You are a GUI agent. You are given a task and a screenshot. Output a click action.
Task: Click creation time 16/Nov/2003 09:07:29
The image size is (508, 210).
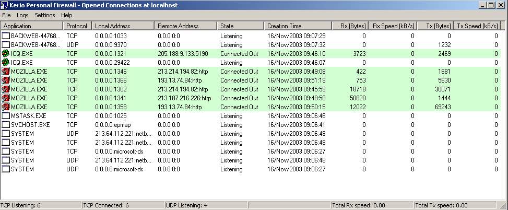pos(297,36)
